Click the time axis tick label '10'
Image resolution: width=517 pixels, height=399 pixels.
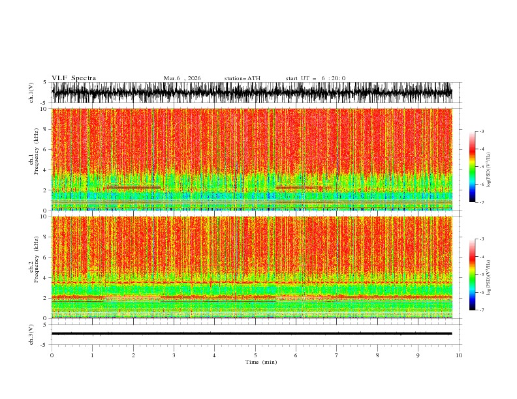coord(459,355)
